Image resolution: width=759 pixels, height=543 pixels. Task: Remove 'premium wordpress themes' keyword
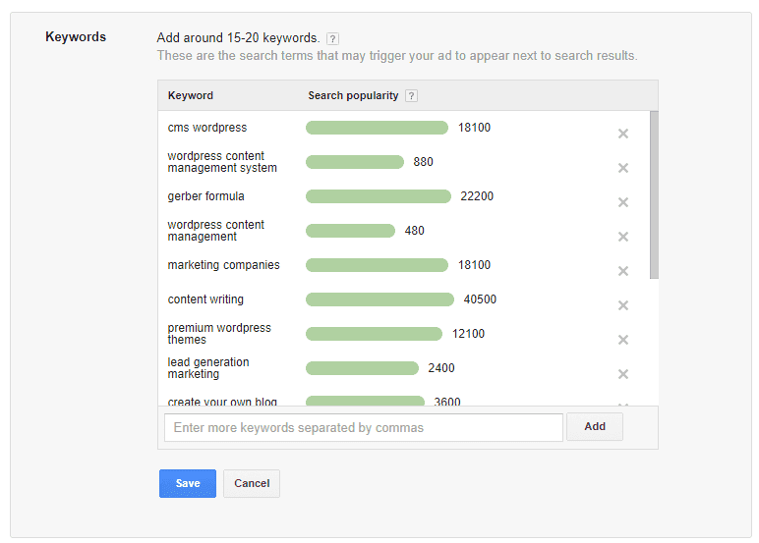click(x=623, y=340)
